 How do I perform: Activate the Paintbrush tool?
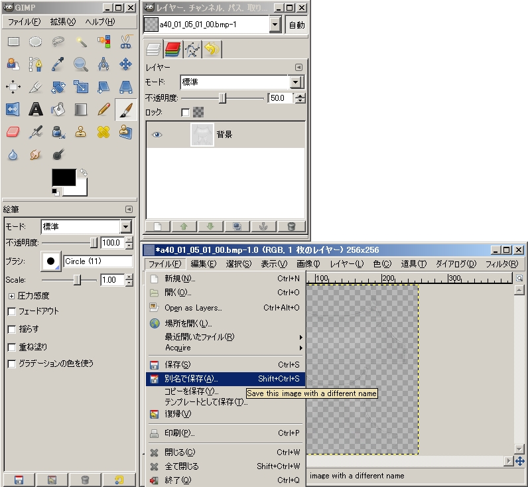click(126, 109)
